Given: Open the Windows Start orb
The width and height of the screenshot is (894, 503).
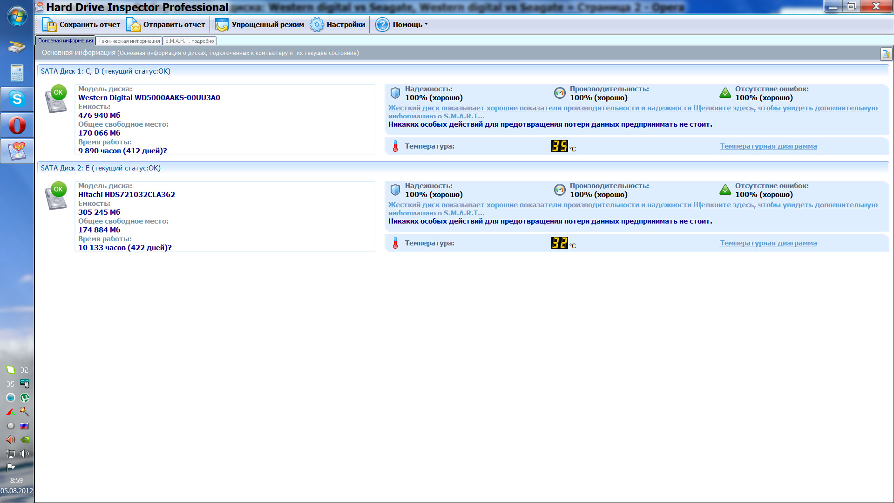Looking at the screenshot, I should click(x=17, y=16).
